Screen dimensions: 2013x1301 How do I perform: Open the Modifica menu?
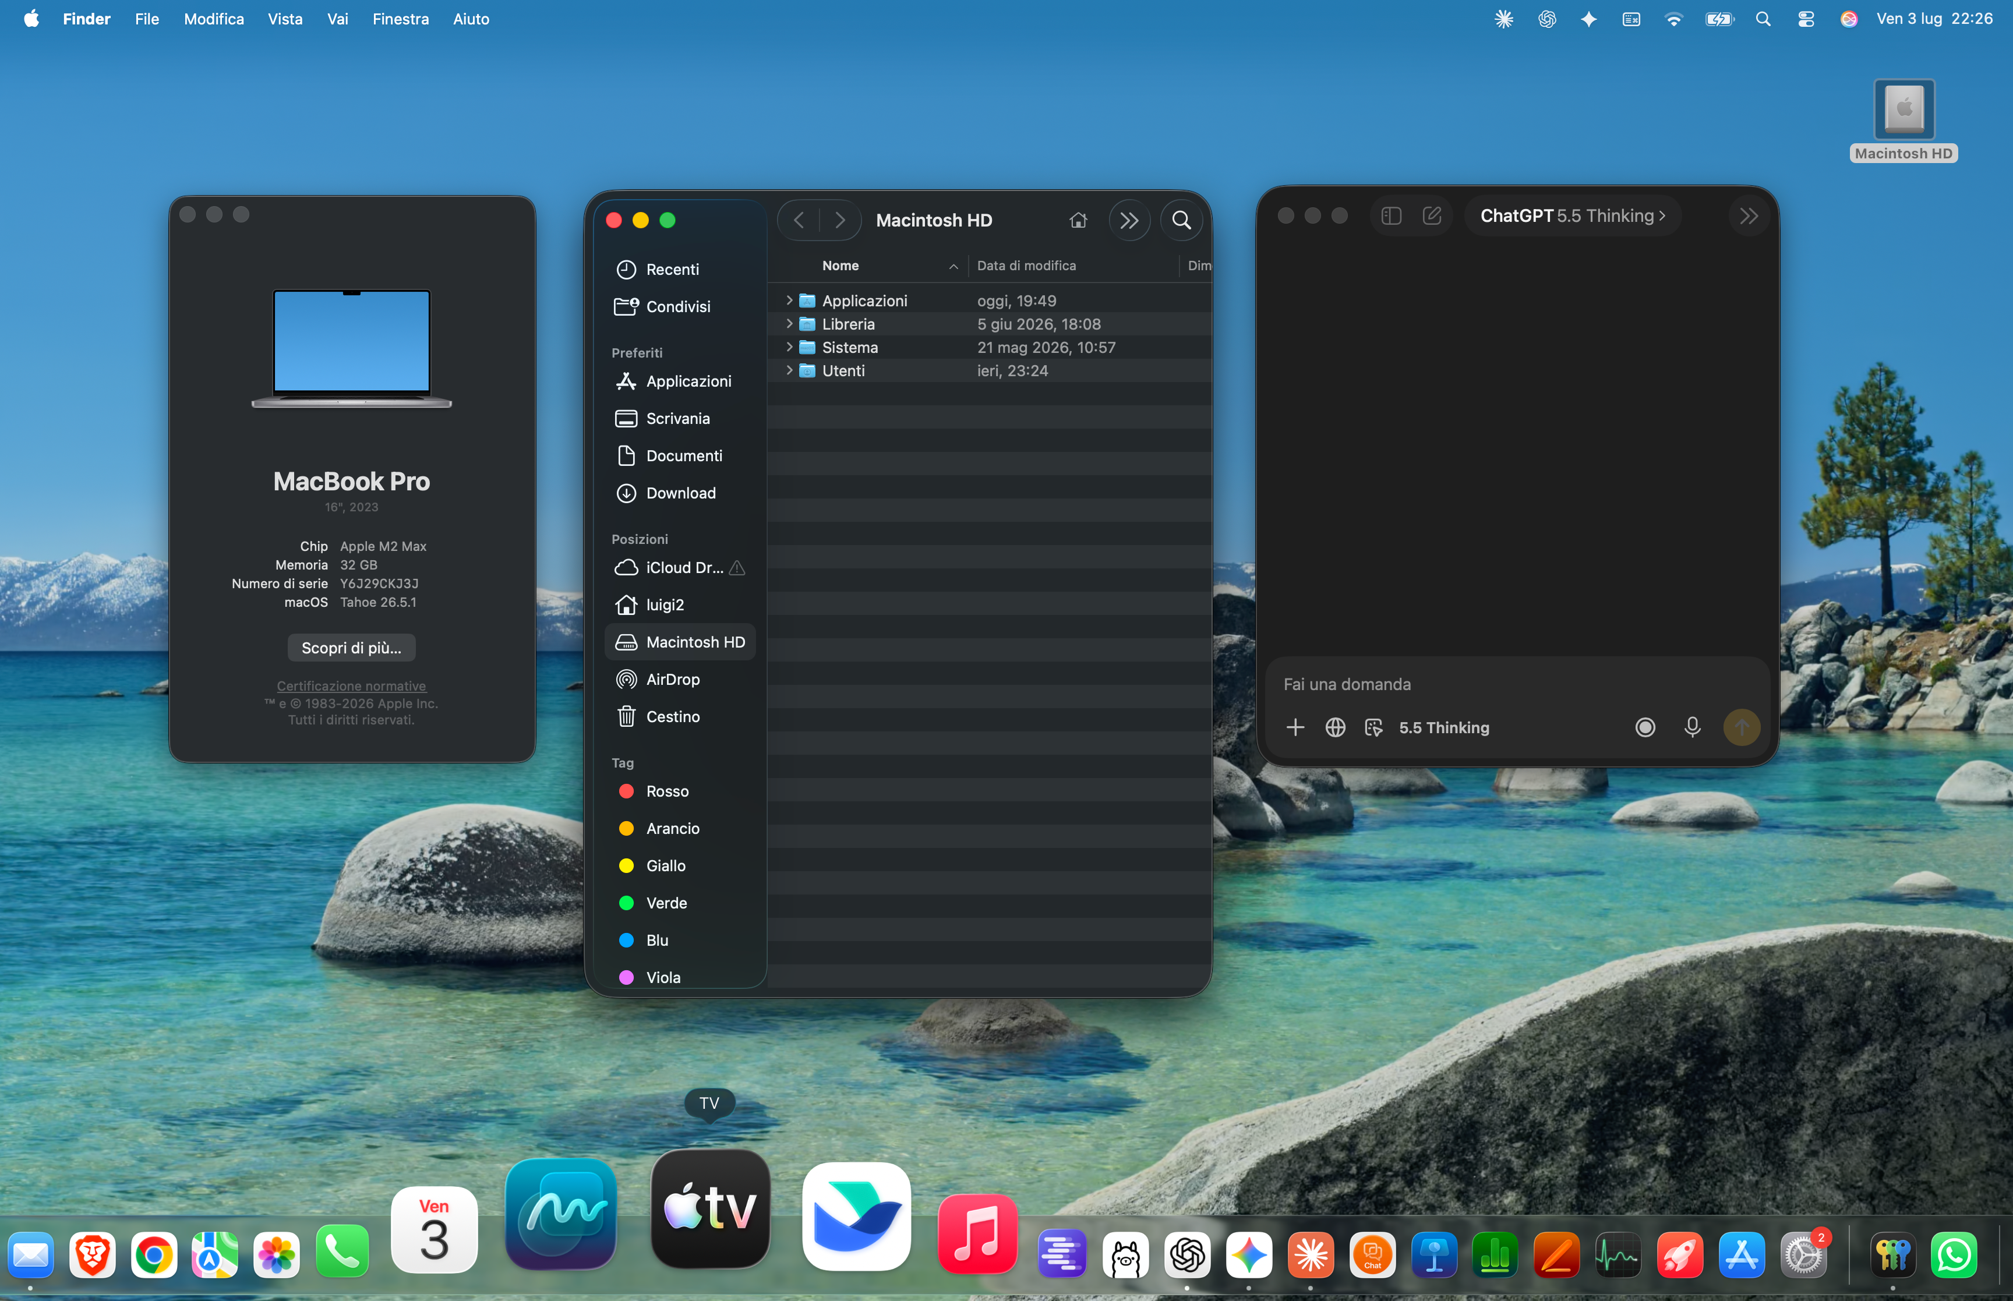[214, 19]
